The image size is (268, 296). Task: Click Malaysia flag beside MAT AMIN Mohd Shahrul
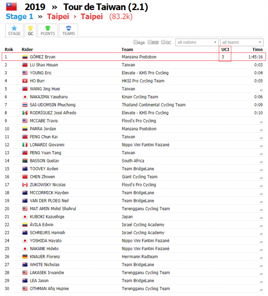pyautogui.click(x=25, y=209)
